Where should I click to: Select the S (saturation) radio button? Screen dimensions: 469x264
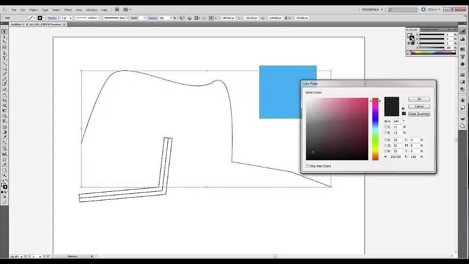coord(386,127)
